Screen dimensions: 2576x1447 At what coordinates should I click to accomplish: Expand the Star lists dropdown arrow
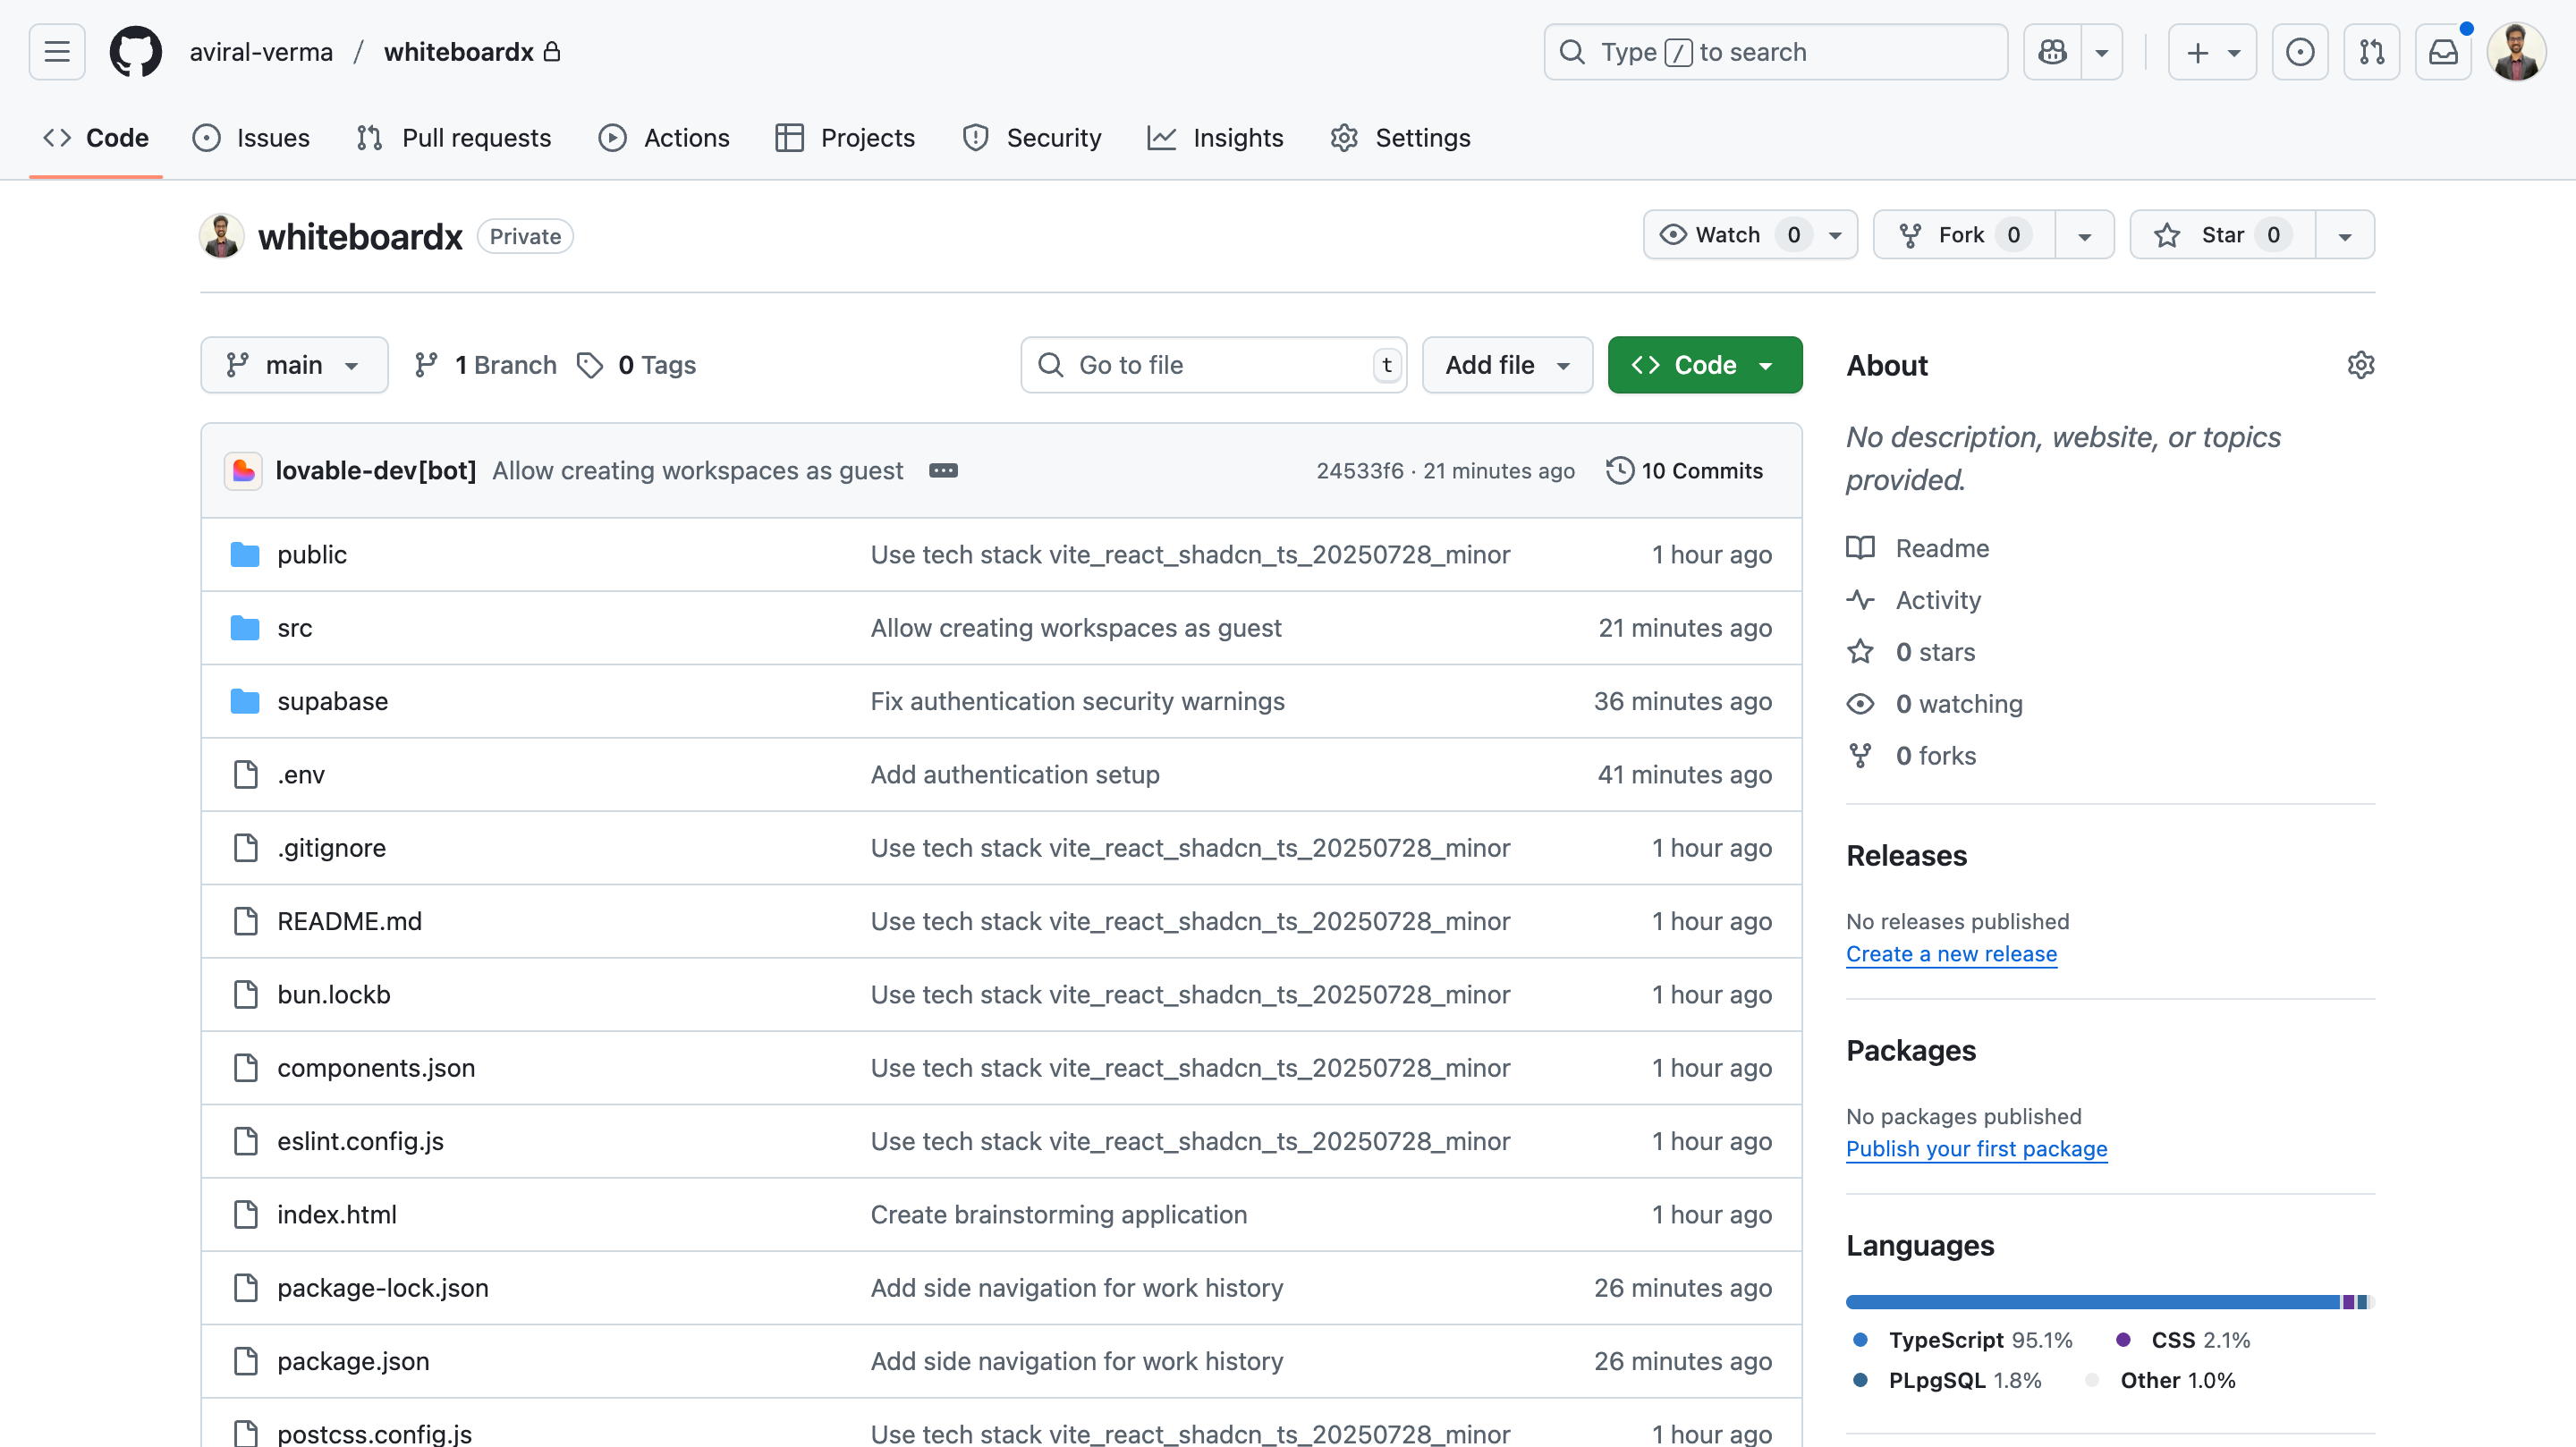pyautogui.click(x=2344, y=236)
